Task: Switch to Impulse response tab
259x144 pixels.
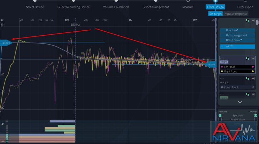Action: pos(236,14)
